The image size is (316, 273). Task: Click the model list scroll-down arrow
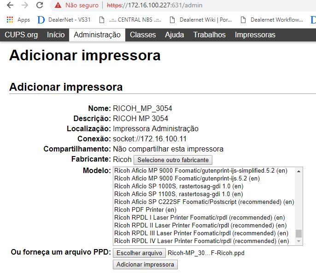click(x=298, y=241)
